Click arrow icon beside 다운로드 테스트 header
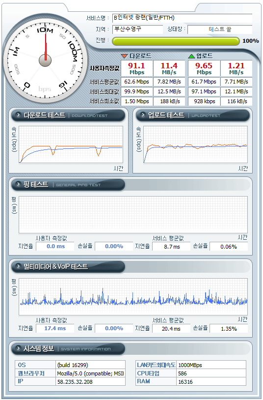 [x=18, y=115]
